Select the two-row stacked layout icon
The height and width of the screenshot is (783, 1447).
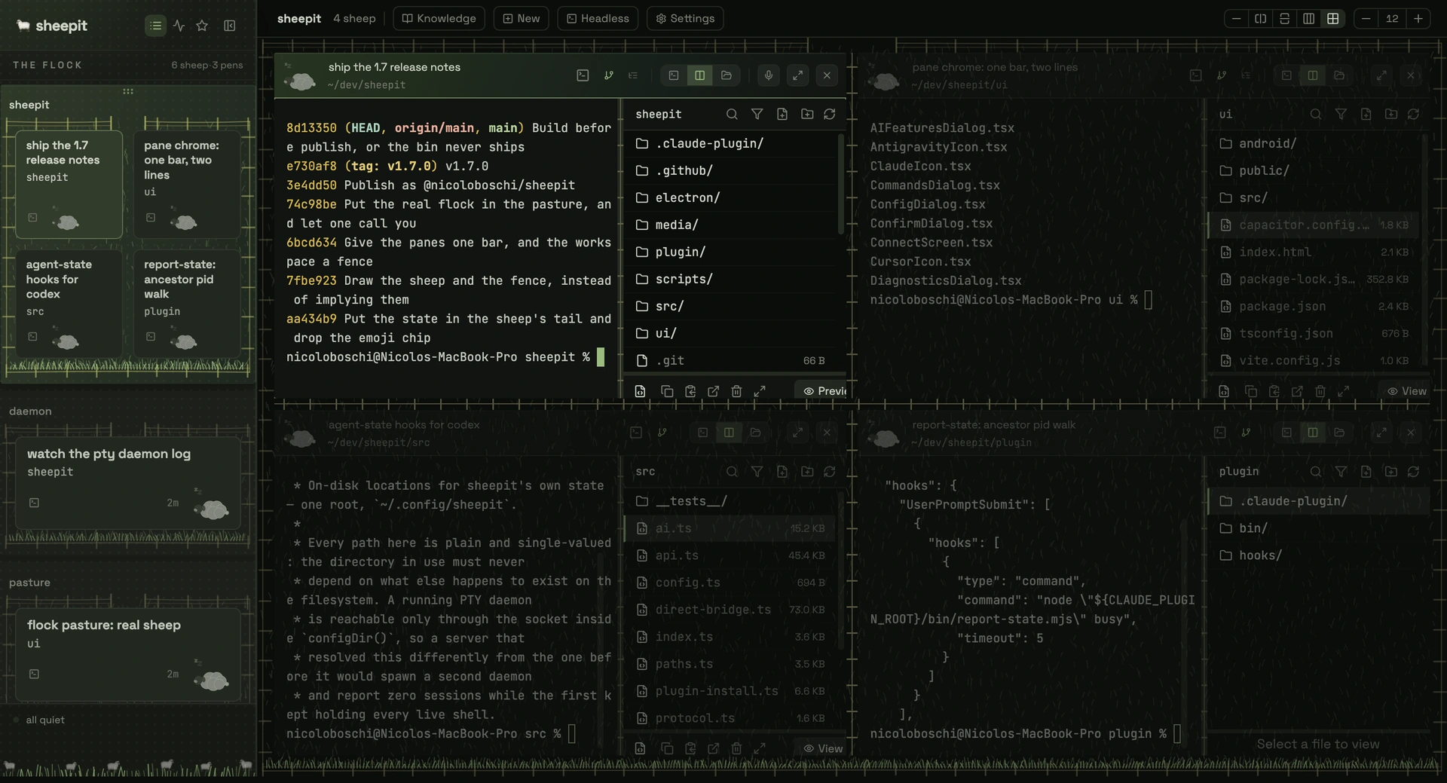click(x=1284, y=18)
